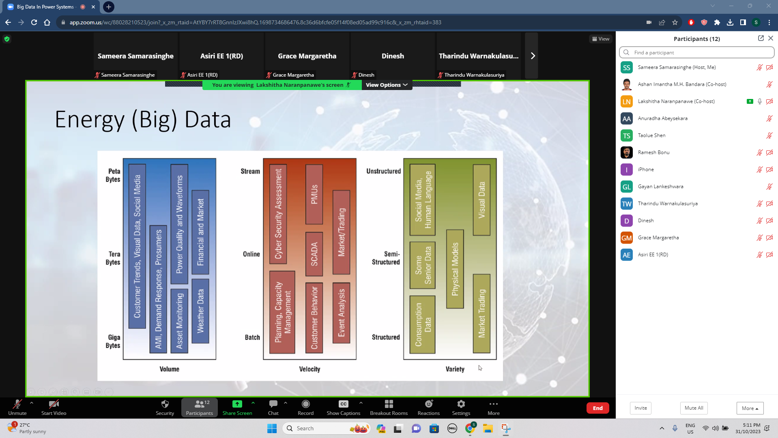Start your video camera
Screen dimensions: 778x438
(54, 404)
